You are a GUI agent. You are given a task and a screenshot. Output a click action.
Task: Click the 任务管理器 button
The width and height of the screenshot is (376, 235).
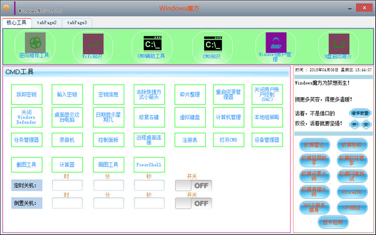pyautogui.click(x=26, y=140)
